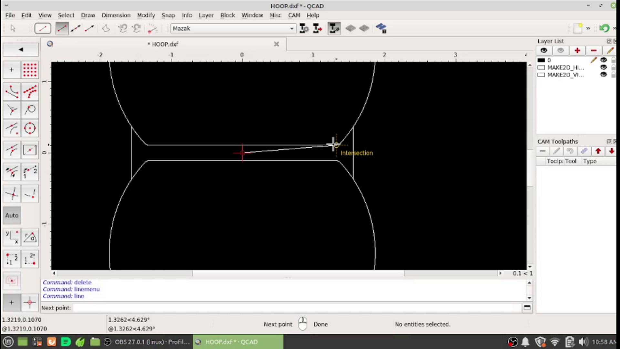Pick the line tool with single arrow
This screenshot has height=349, width=620.
point(89,28)
